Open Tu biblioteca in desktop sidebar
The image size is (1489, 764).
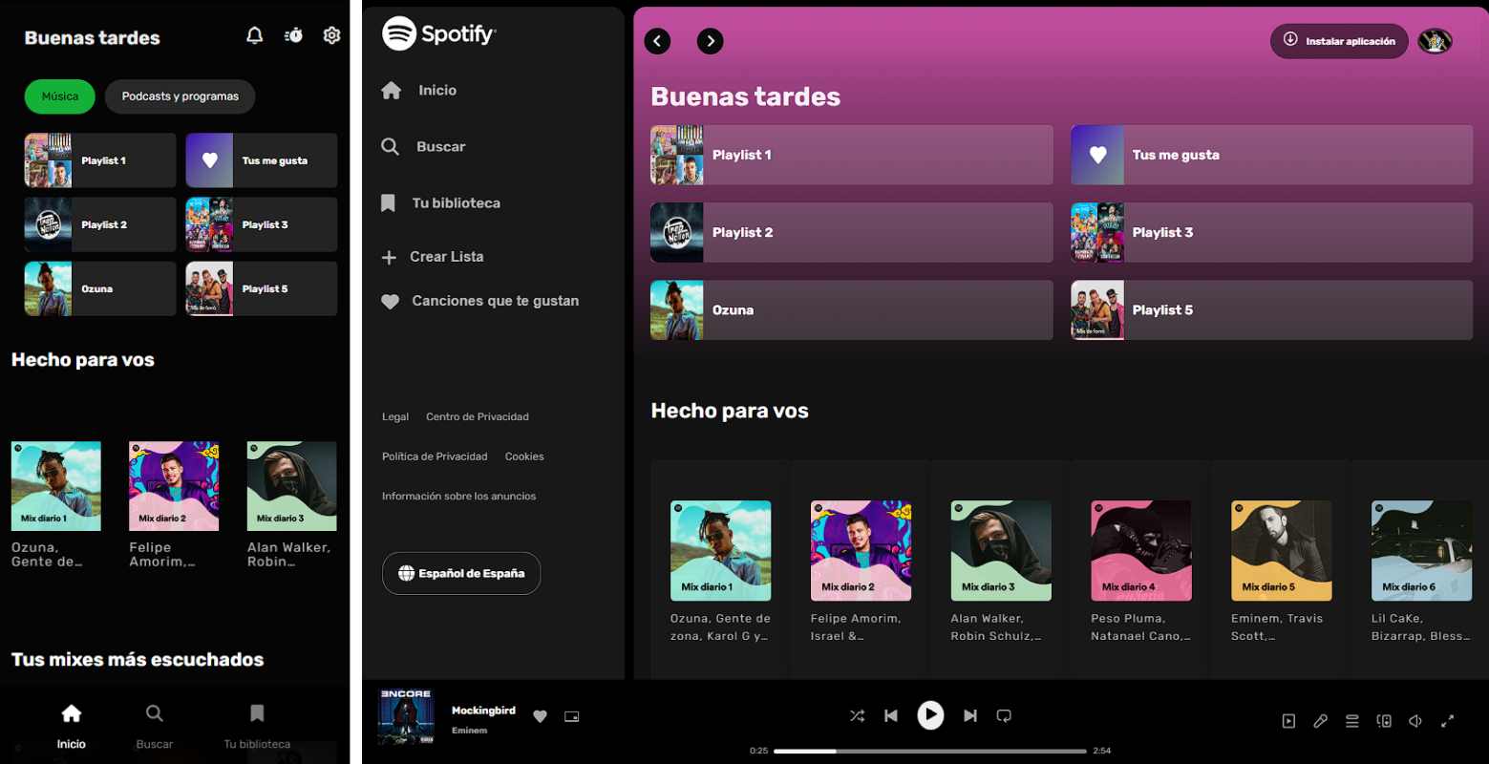click(x=440, y=202)
